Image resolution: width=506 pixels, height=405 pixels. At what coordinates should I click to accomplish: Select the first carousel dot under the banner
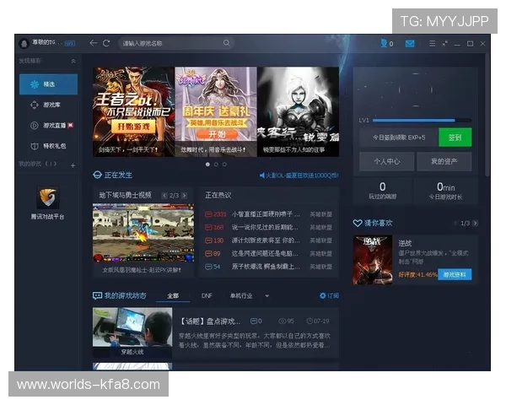[x=207, y=165]
